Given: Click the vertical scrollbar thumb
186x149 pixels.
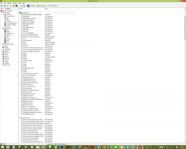Looking at the screenshot, I should coord(185,28).
